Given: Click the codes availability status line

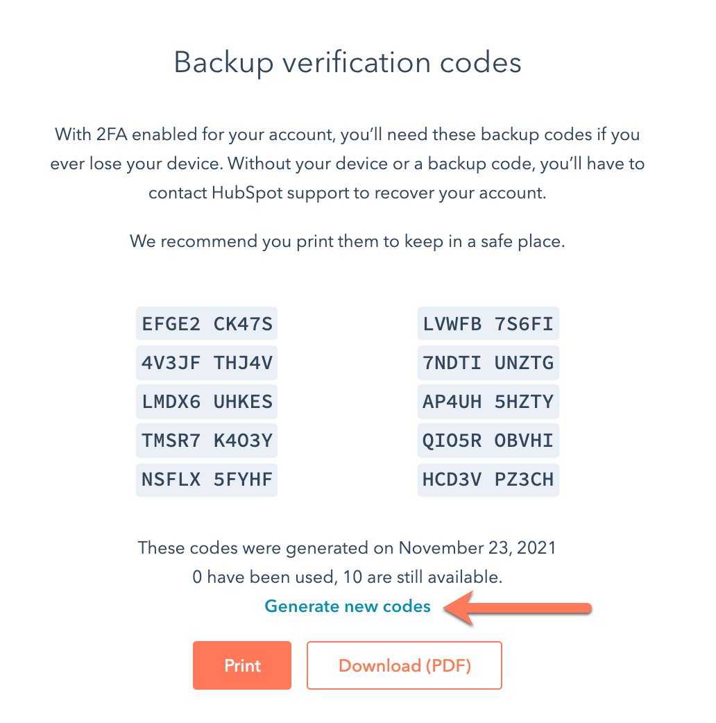Looking at the screenshot, I should point(348,577).
